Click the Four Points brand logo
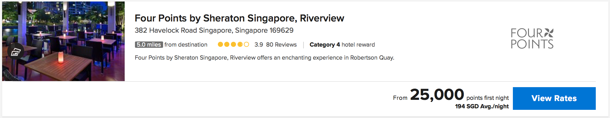Image resolution: width=610 pixels, height=118 pixels. point(532,38)
